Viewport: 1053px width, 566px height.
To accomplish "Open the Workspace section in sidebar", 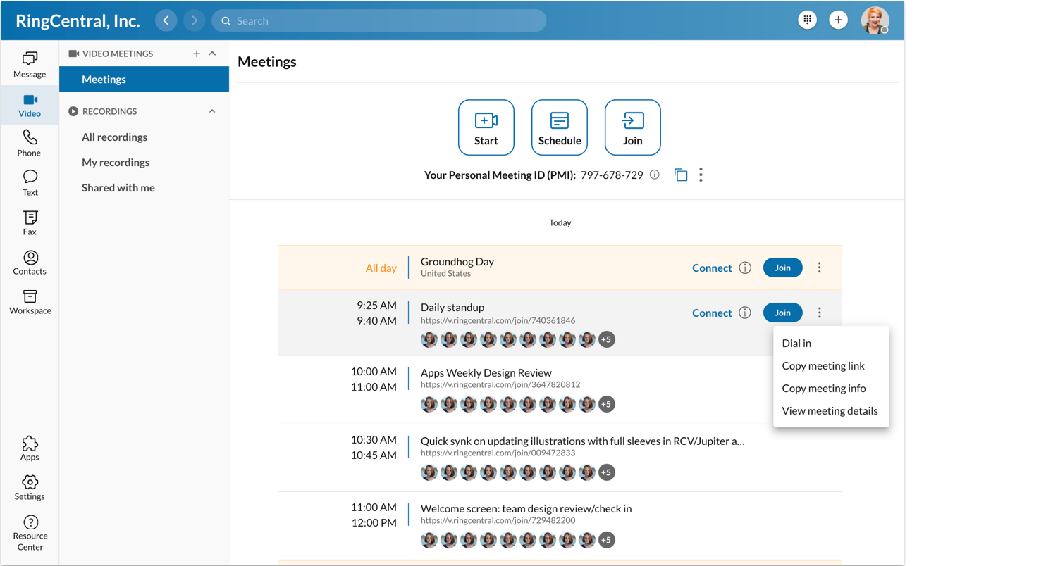I will tap(30, 301).
